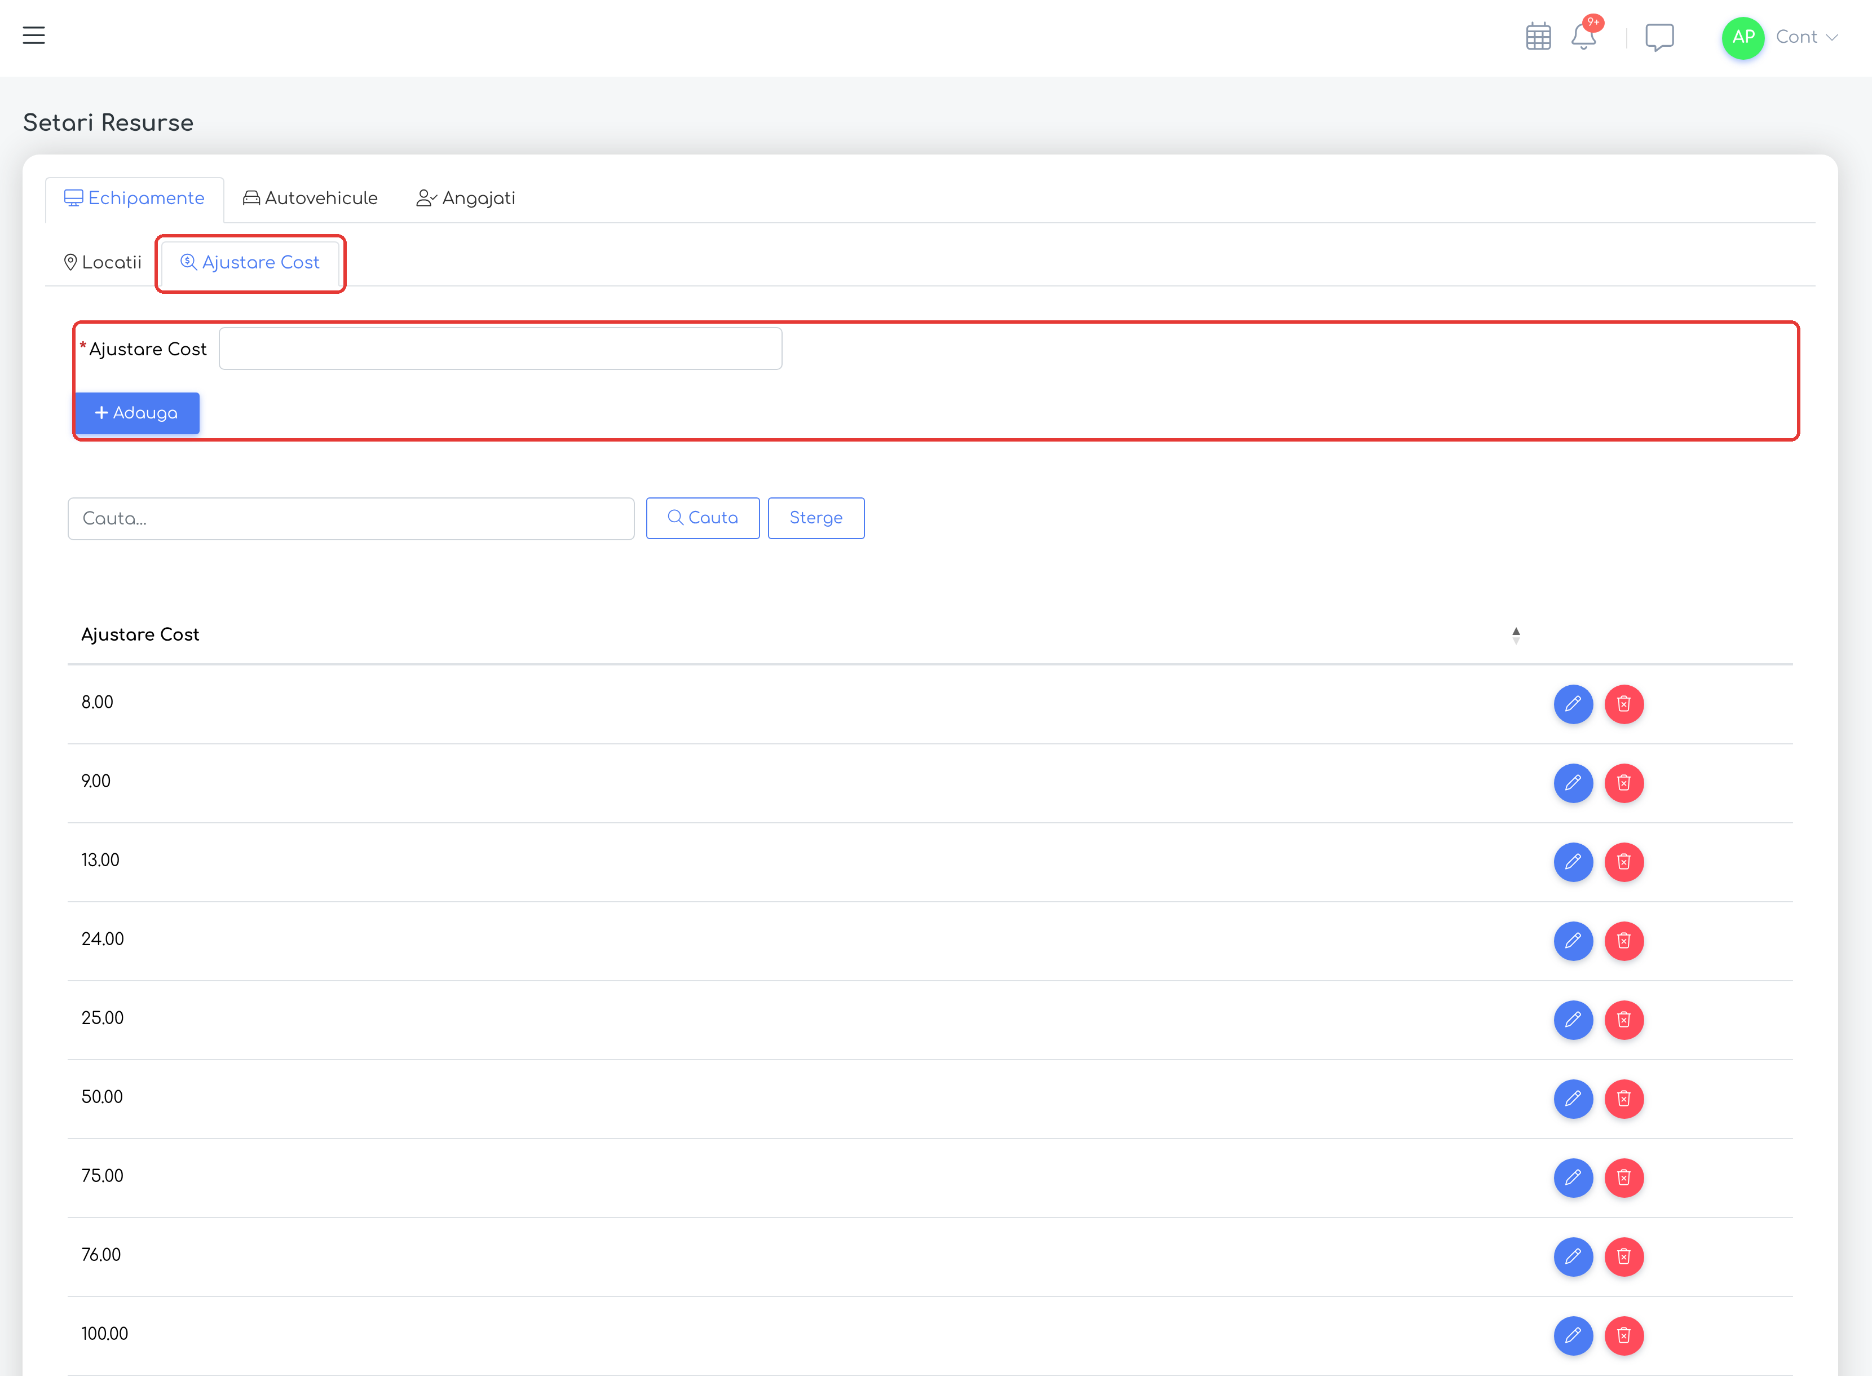Click the Cauta search button

coord(703,518)
